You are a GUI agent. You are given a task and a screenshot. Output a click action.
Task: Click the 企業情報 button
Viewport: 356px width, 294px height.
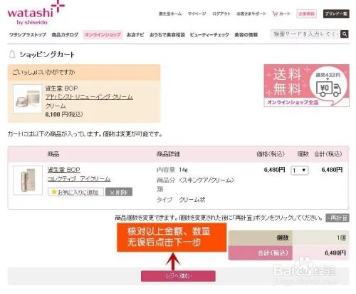(306, 14)
